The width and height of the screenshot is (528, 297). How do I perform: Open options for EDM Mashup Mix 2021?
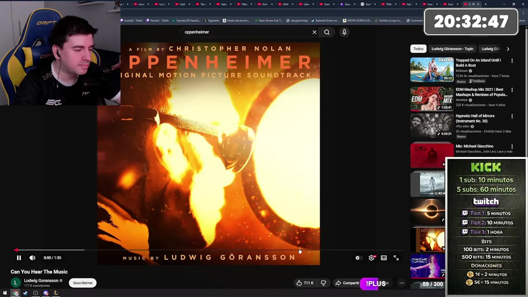pyautogui.click(x=512, y=90)
